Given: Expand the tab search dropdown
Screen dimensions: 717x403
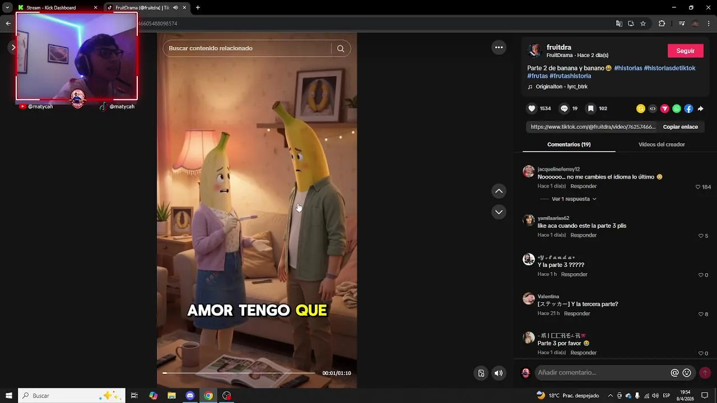Looking at the screenshot, I should pyautogui.click(x=7, y=8).
